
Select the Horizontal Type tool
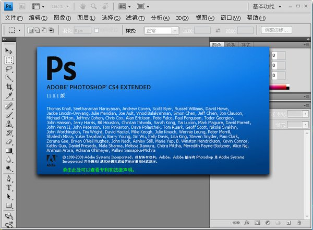tap(9, 187)
